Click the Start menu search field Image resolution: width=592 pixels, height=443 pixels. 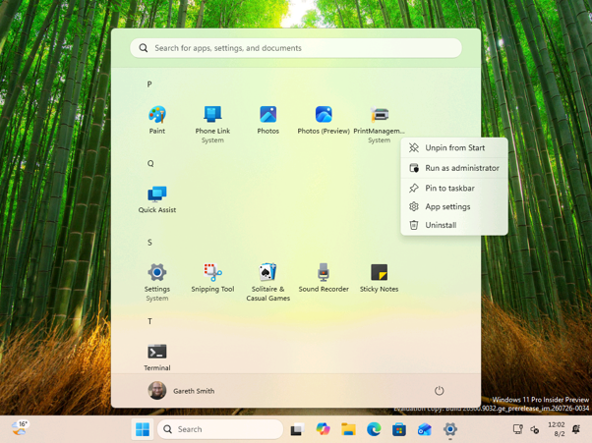point(296,48)
